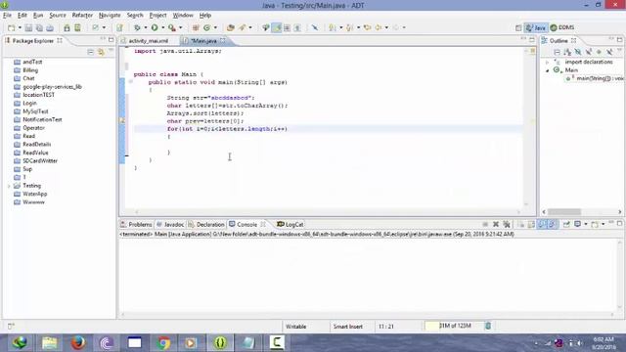Switch to the activity_mai.xml editor tab
Screen dimensions: 626x352
pyautogui.click(x=148, y=41)
